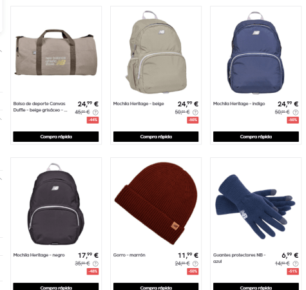View the blue gloves product image
This screenshot has width=306, height=290.
coord(256,206)
